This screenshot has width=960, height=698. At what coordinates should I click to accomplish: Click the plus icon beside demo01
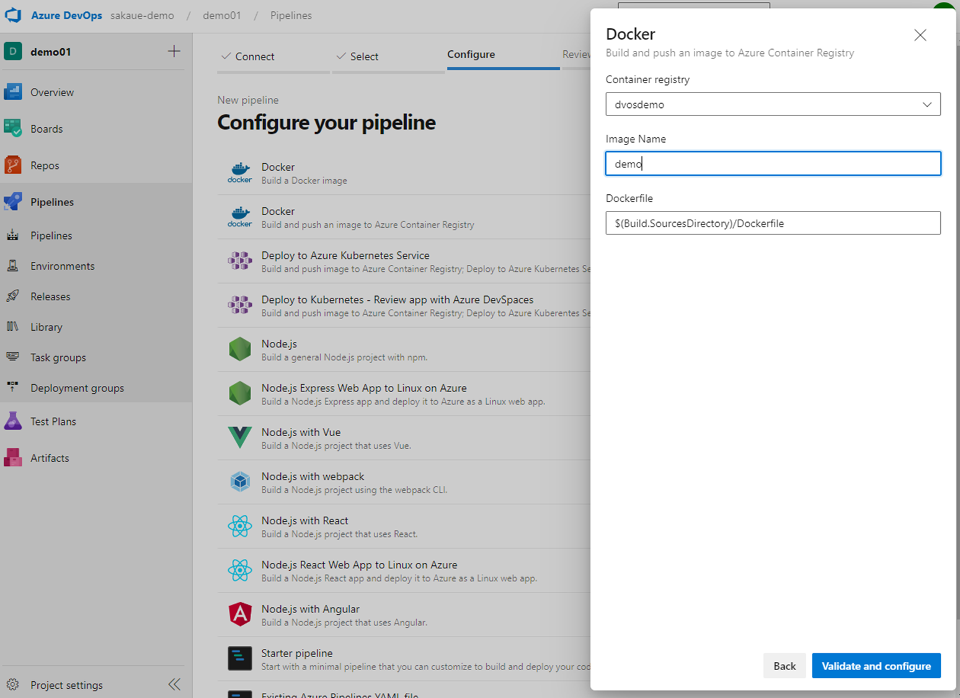coord(174,51)
